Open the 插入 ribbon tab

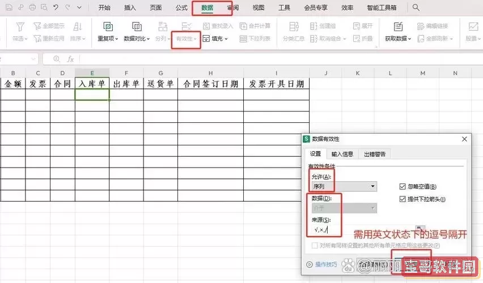coord(130,8)
